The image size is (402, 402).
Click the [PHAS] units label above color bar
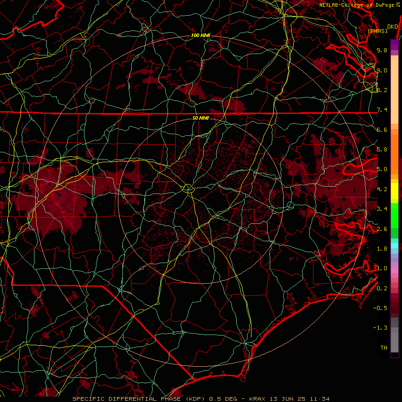[377, 31]
